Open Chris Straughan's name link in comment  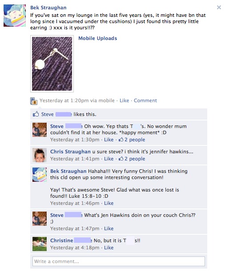(x=70, y=152)
